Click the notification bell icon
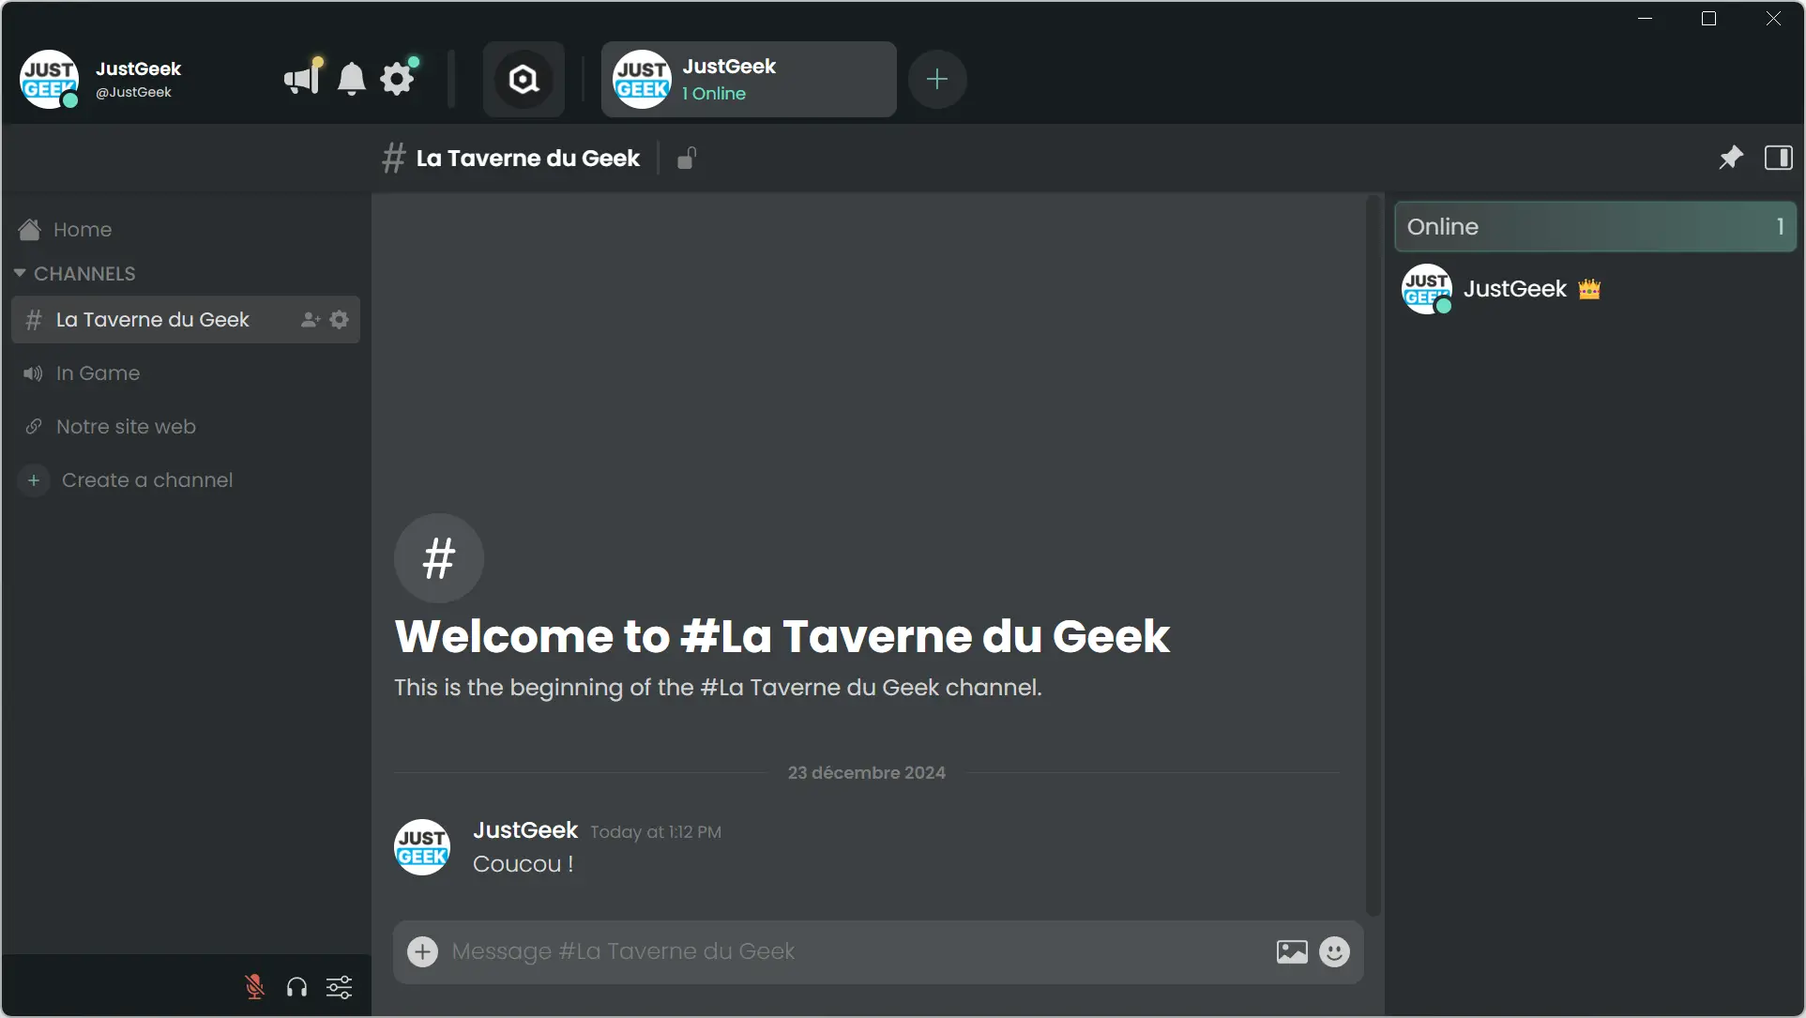Viewport: 1806px width, 1018px height. coord(350,78)
